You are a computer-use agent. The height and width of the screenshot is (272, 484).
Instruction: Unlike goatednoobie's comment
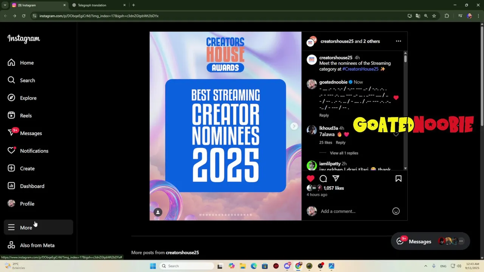coord(396,97)
